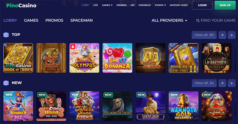The height and width of the screenshot is (124, 238).
Task: Click the Login button
Action: click(x=202, y=5)
